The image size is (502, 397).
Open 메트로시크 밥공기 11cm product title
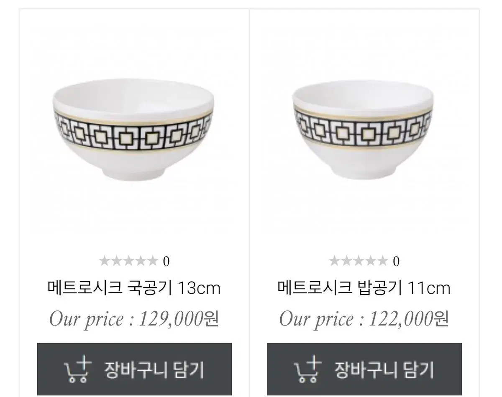[x=364, y=288]
